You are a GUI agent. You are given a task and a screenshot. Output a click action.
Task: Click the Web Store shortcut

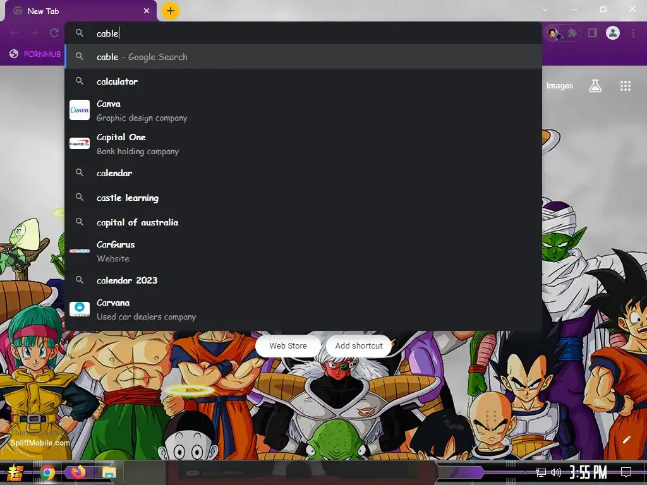(288, 345)
